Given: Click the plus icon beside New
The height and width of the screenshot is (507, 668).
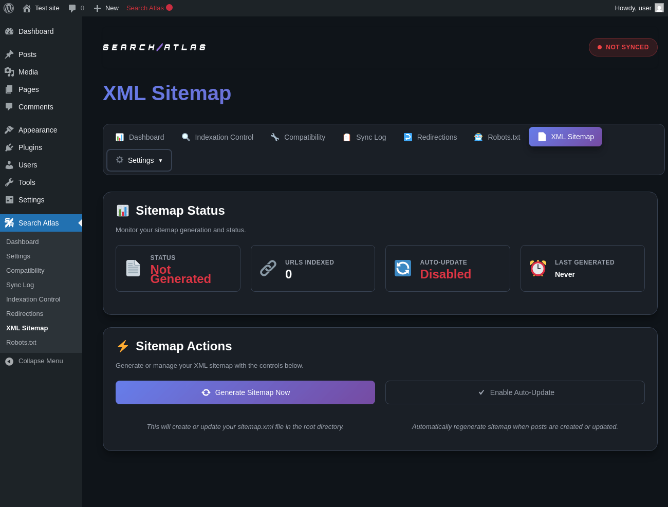Looking at the screenshot, I should tap(97, 8).
